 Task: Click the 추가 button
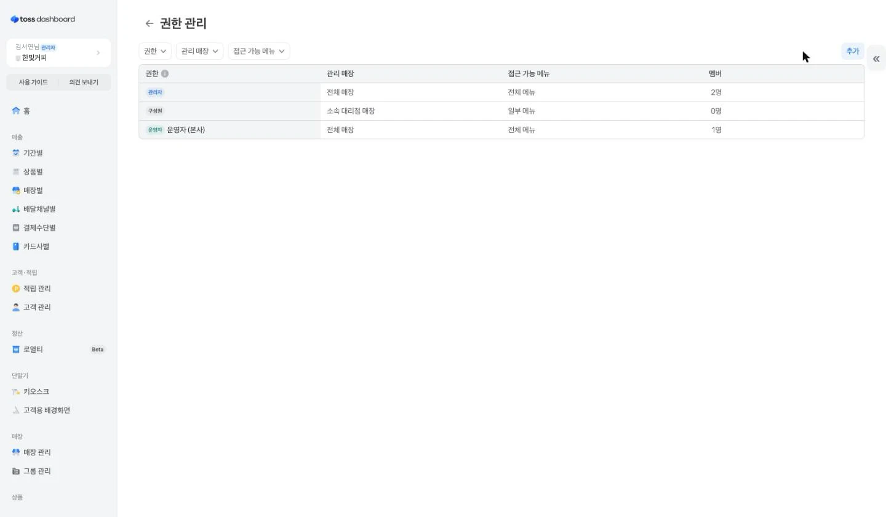tap(852, 51)
